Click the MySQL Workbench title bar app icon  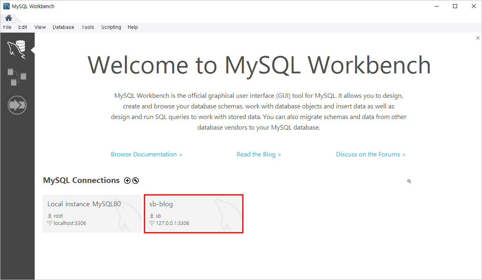click(7, 6)
